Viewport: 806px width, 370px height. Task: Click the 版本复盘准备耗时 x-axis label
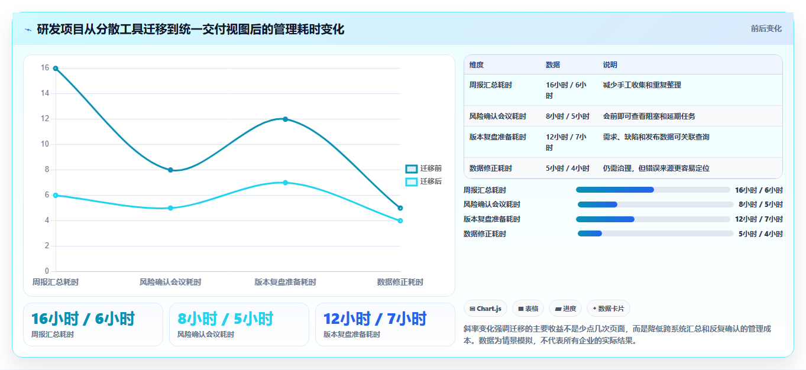[285, 282]
